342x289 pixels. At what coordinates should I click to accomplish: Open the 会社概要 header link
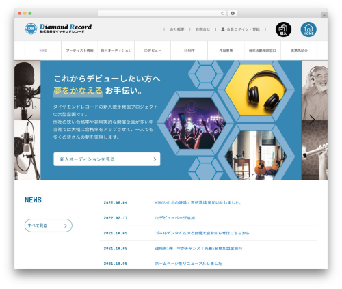(x=177, y=29)
